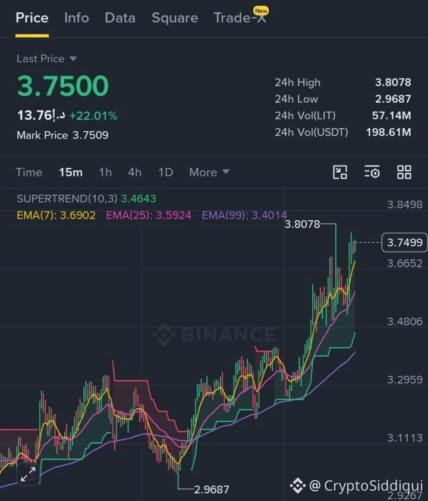Open the More intervals dropdown
428x501 pixels.
[209, 172]
